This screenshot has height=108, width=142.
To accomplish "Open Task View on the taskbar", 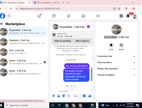I will (x=59, y=105).
